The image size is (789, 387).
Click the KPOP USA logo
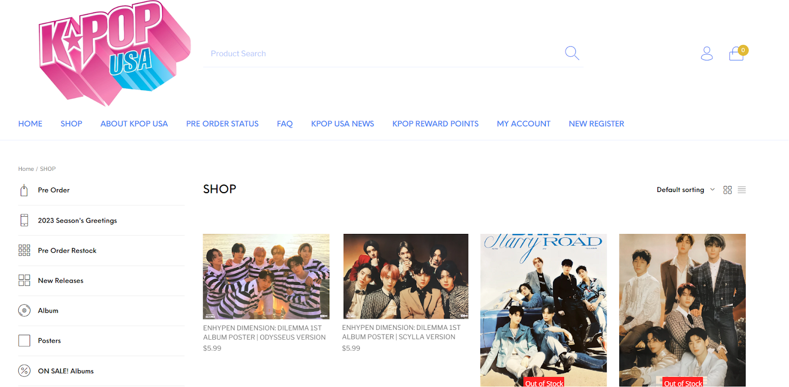(x=114, y=53)
